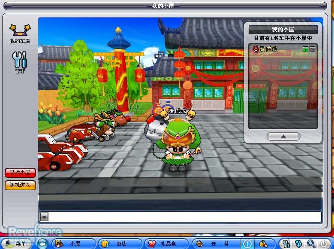Open the 礼品盒 gift box tab
The height and width of the screenshot is (249, 334).
(167, 243)
